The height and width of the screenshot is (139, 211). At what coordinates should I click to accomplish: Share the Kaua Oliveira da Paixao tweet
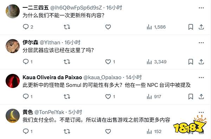(x=201, y=96)
